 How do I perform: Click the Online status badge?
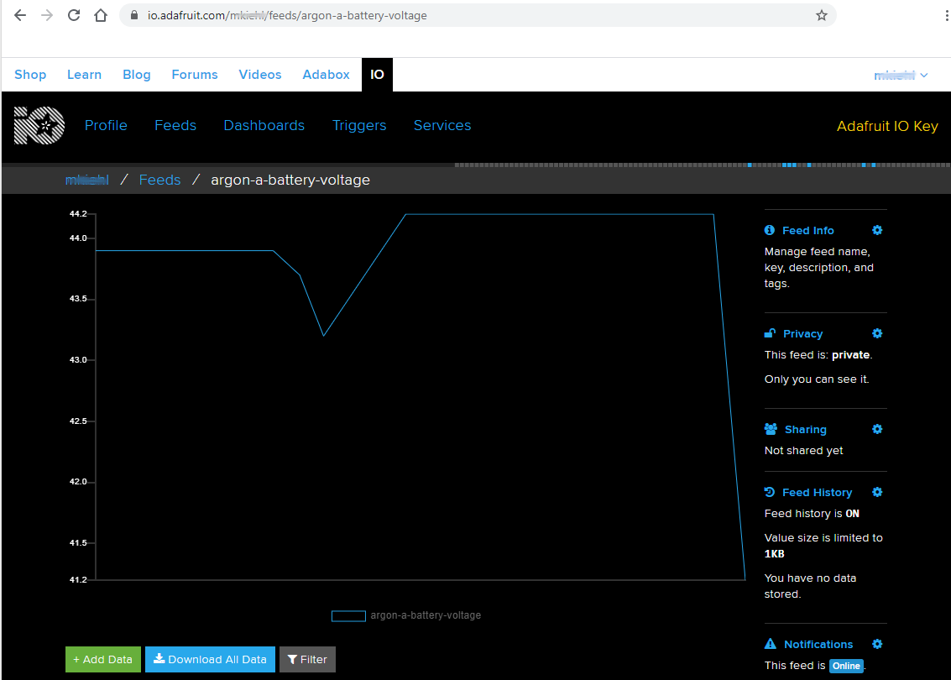(846, 666)
